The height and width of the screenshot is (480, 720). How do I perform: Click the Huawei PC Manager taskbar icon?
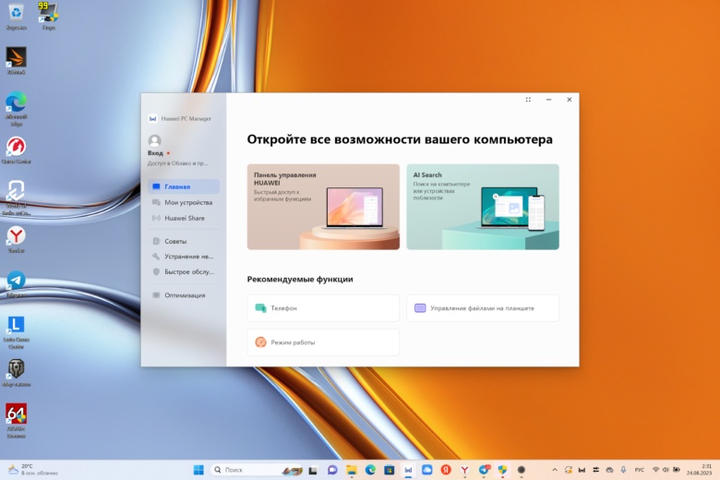pos(408,470)
